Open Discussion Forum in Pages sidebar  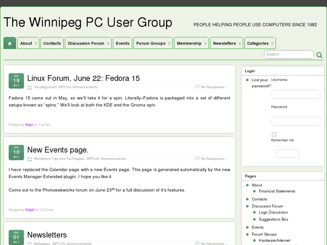267,206
